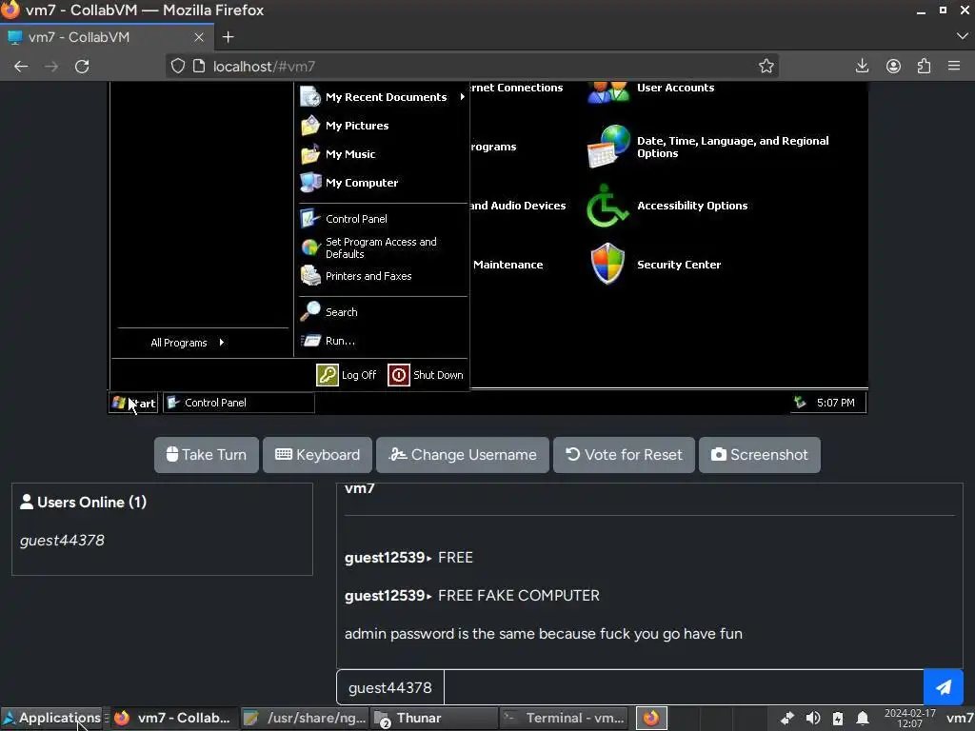Click the vm7 user label in panel
This screenshot has height=731, width=975.
(x=960, y=719)
